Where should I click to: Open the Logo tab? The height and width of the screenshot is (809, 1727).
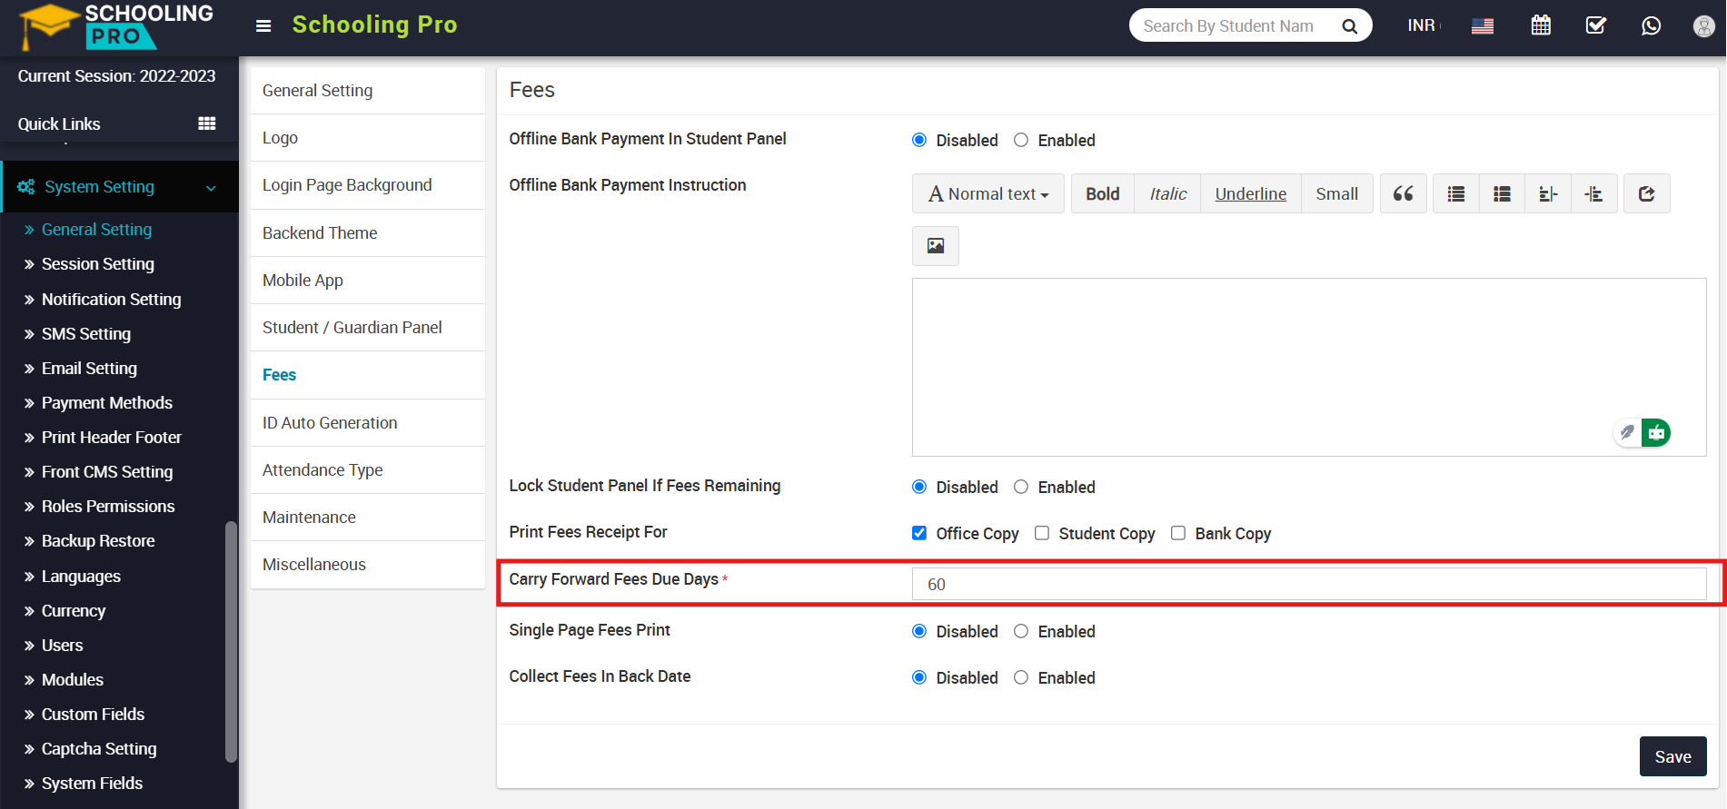point(367,138)
